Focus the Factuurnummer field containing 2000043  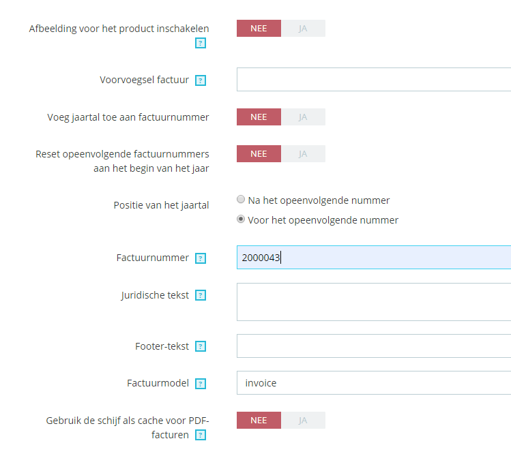(x=373, y=258)
